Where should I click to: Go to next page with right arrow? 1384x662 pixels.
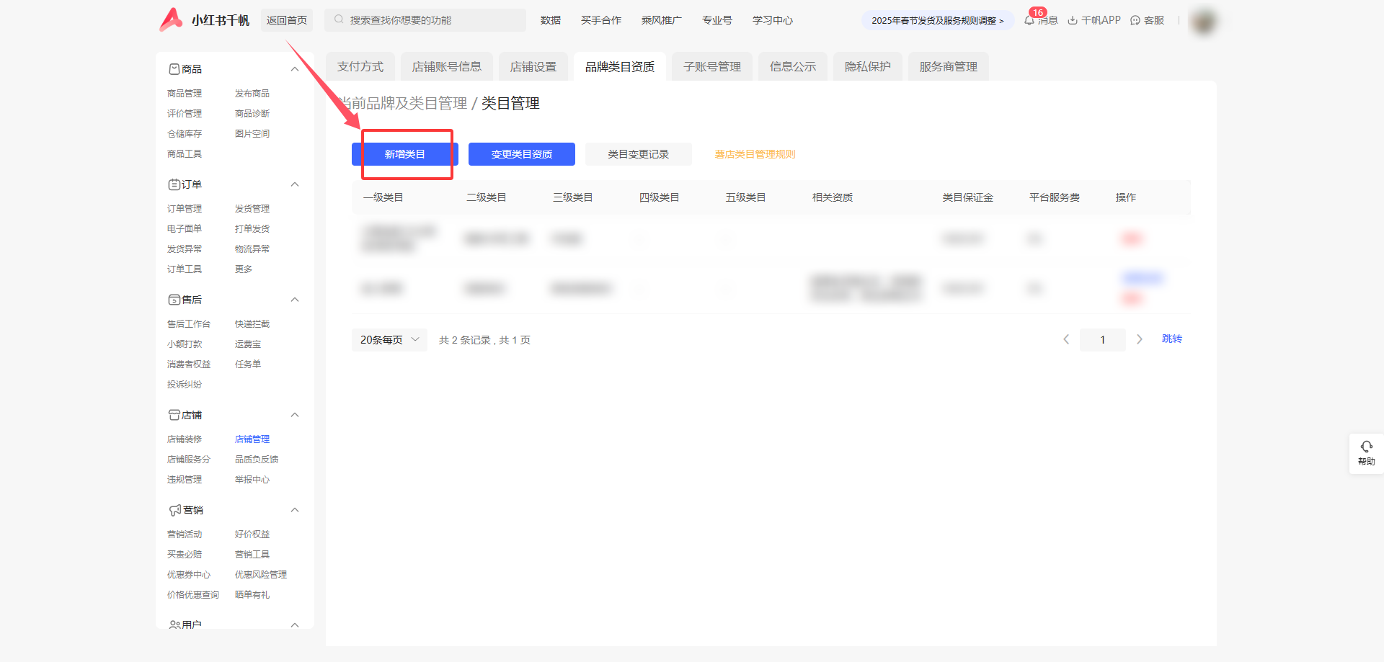coord(1140,339)
